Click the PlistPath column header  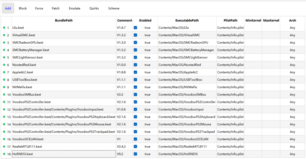coord(231,20)
